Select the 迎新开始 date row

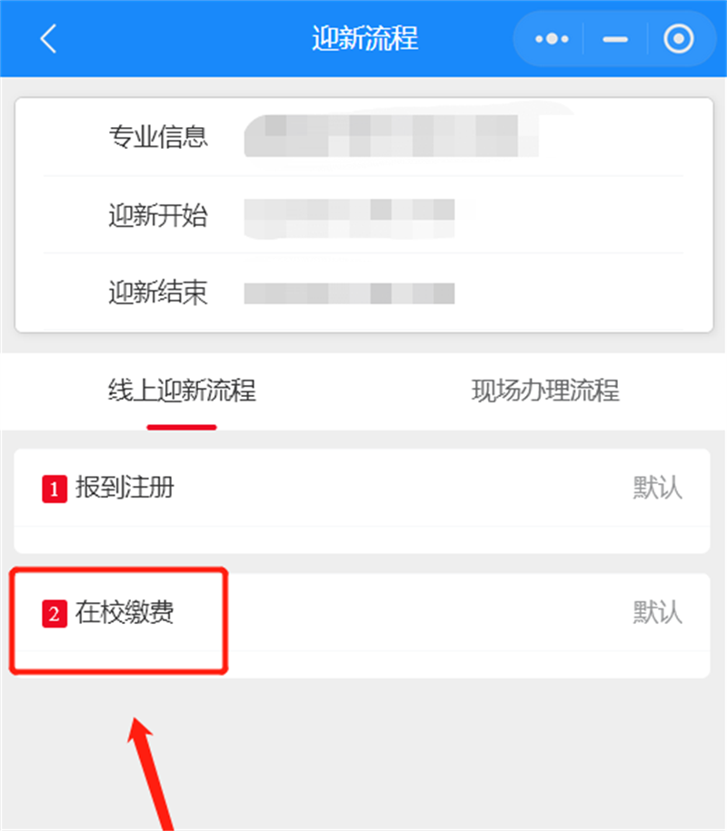pos(363,214)
